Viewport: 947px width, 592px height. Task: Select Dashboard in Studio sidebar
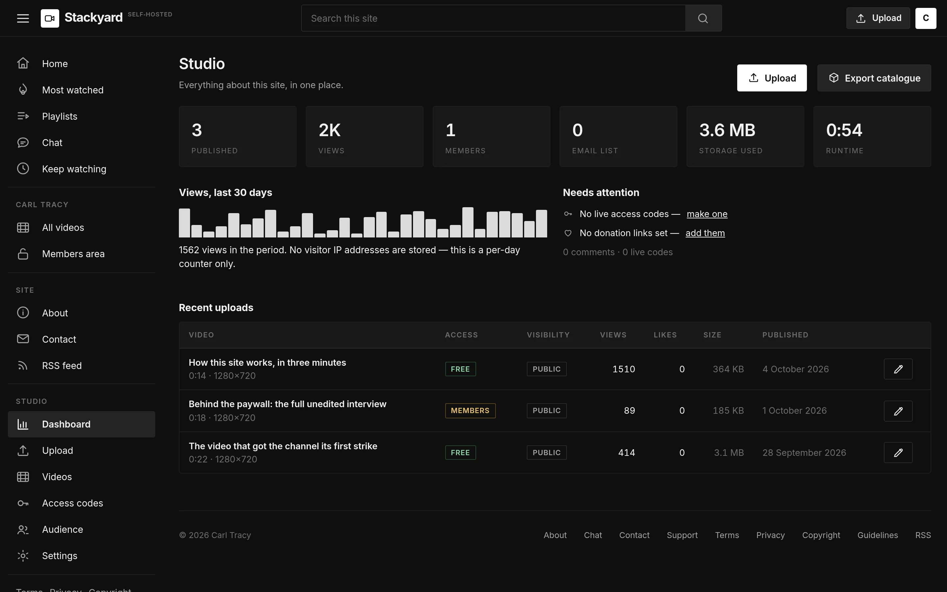(82, 424)
